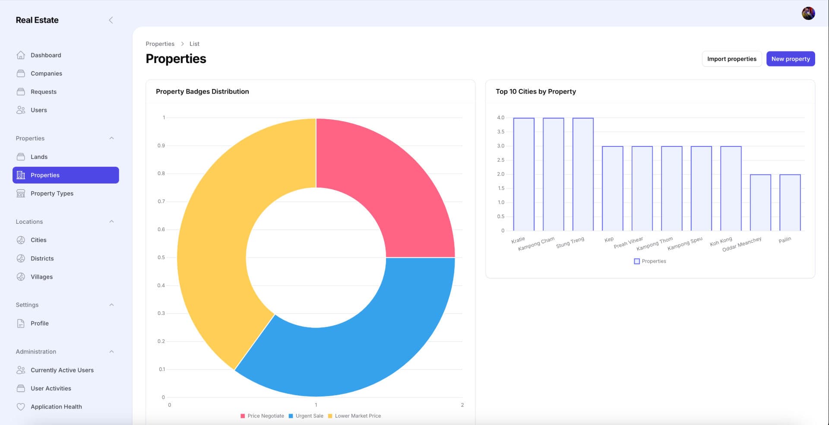Viewport: 829px width, 425px height.
Task: Collapse the Settings sidebar group
Action: coord(111,305)
